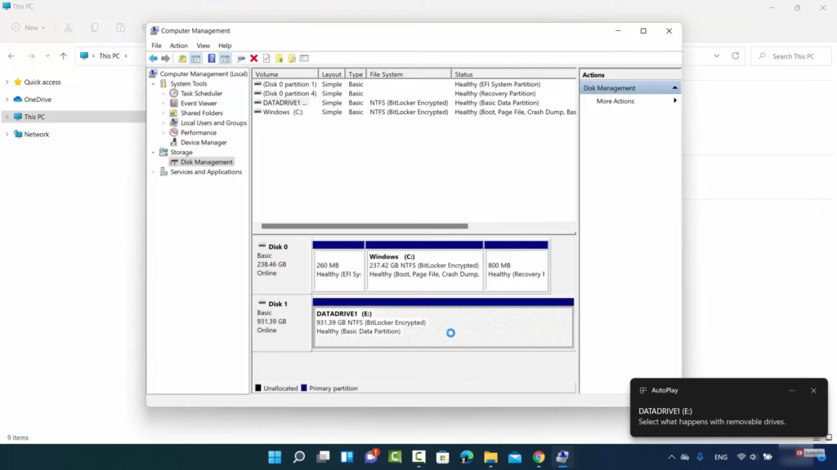Click the horizontal scrollbar in volume list
837x470 pixels.
(x=364, y=226)
